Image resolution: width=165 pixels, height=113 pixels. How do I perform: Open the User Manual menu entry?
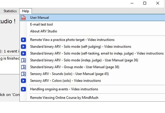point(92,18)
